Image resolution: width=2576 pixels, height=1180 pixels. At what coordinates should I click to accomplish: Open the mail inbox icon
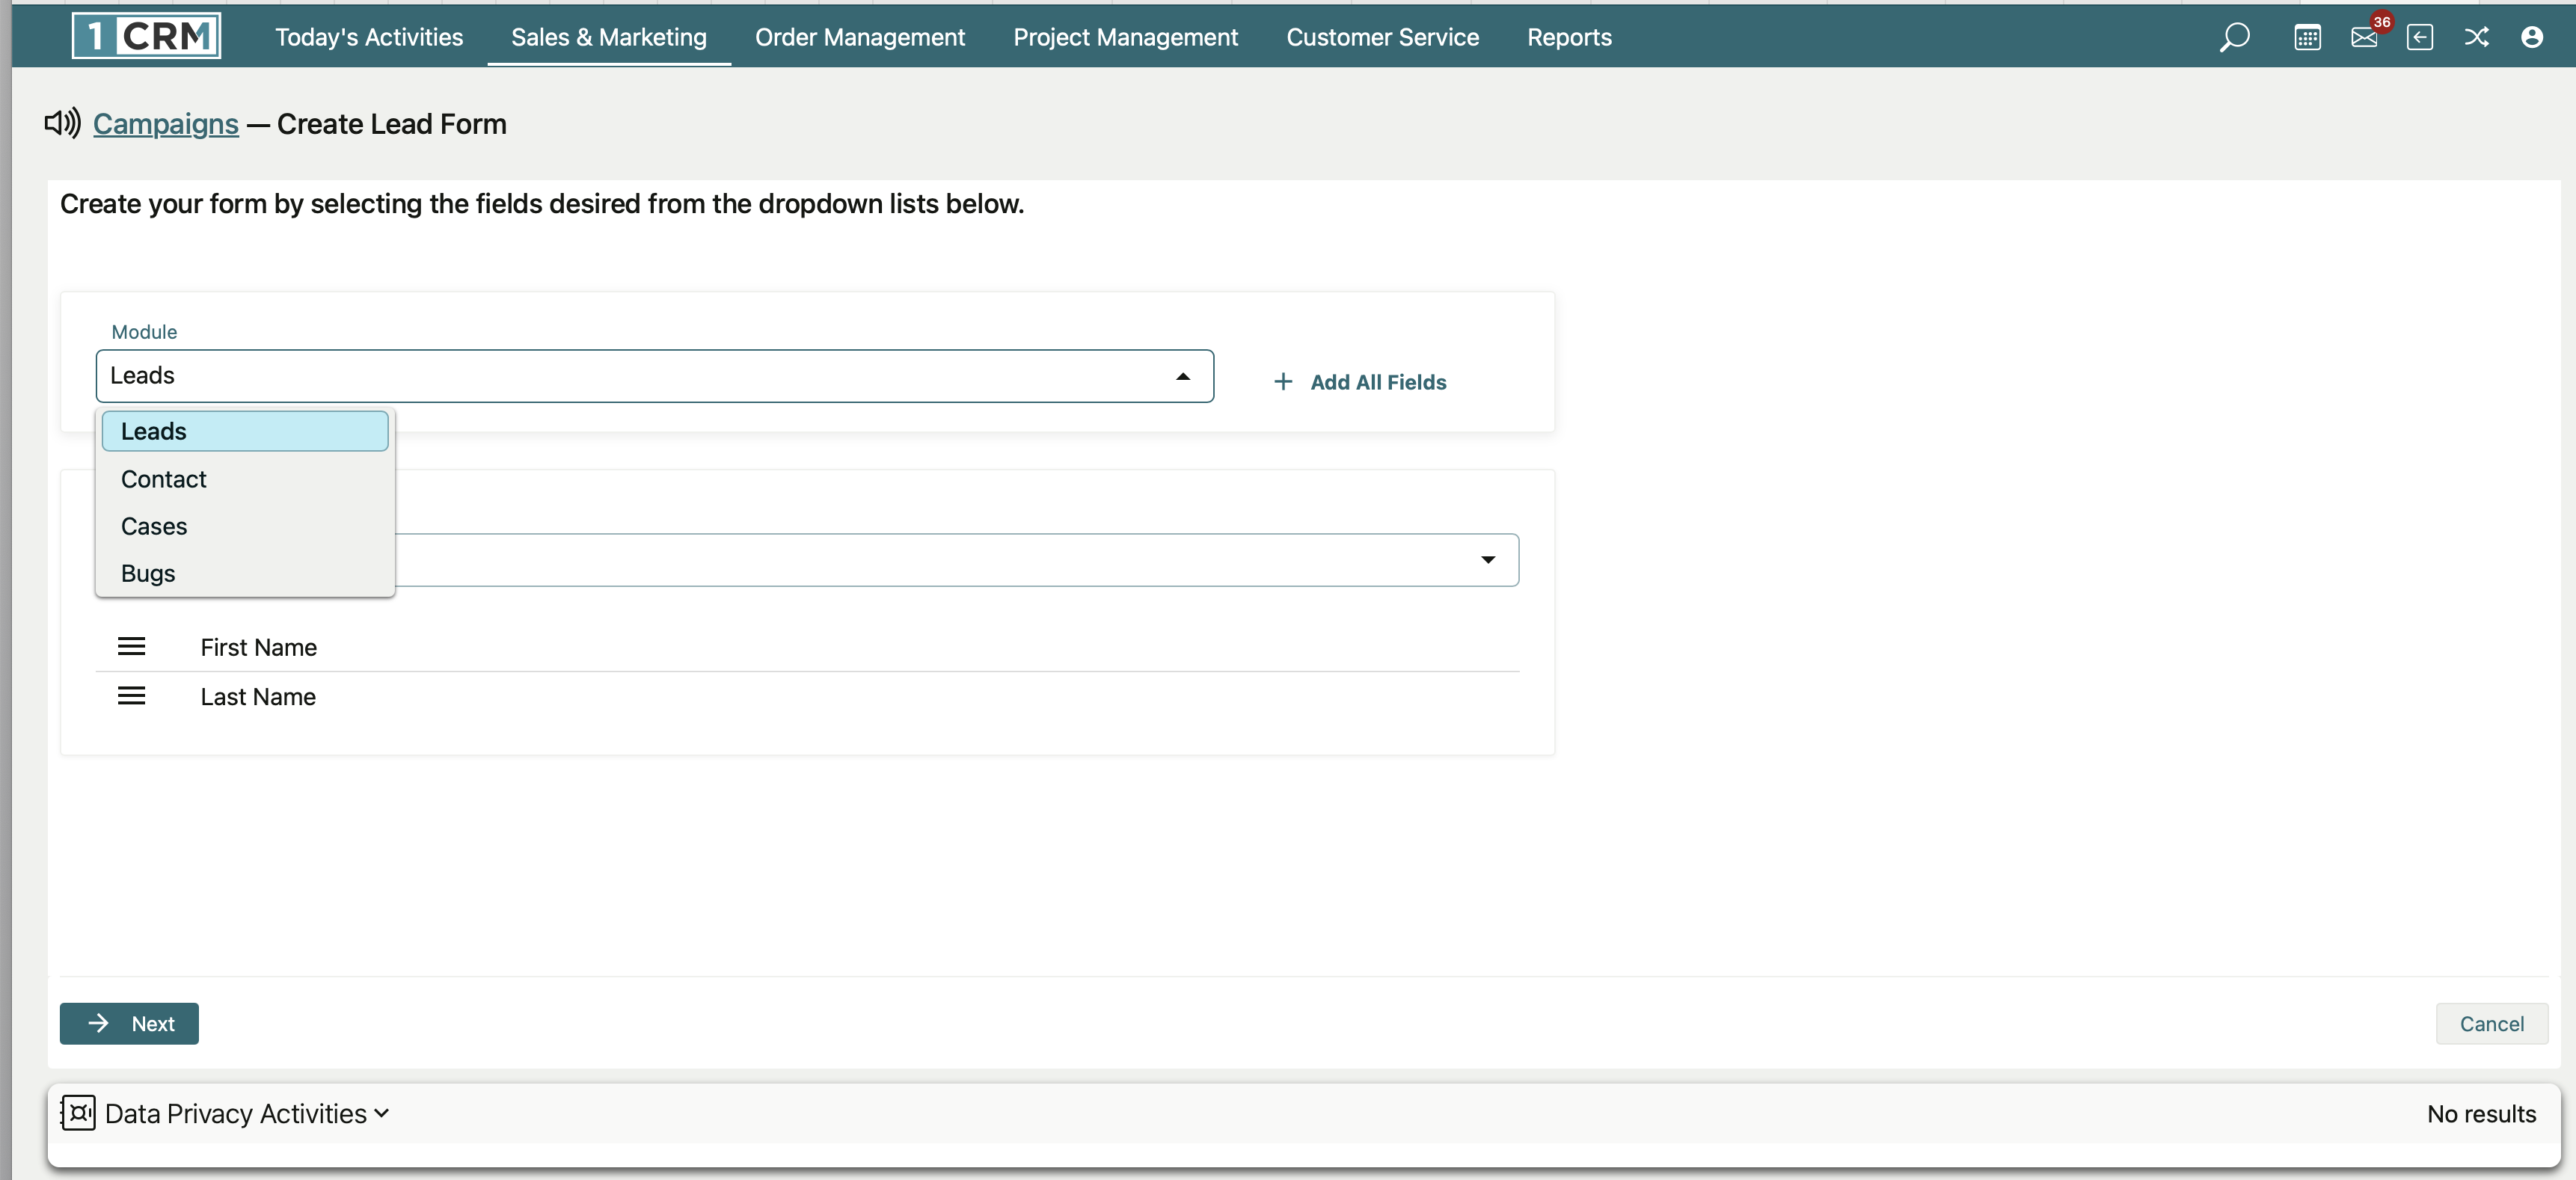pyautogui.click(x=2364, y=38)
